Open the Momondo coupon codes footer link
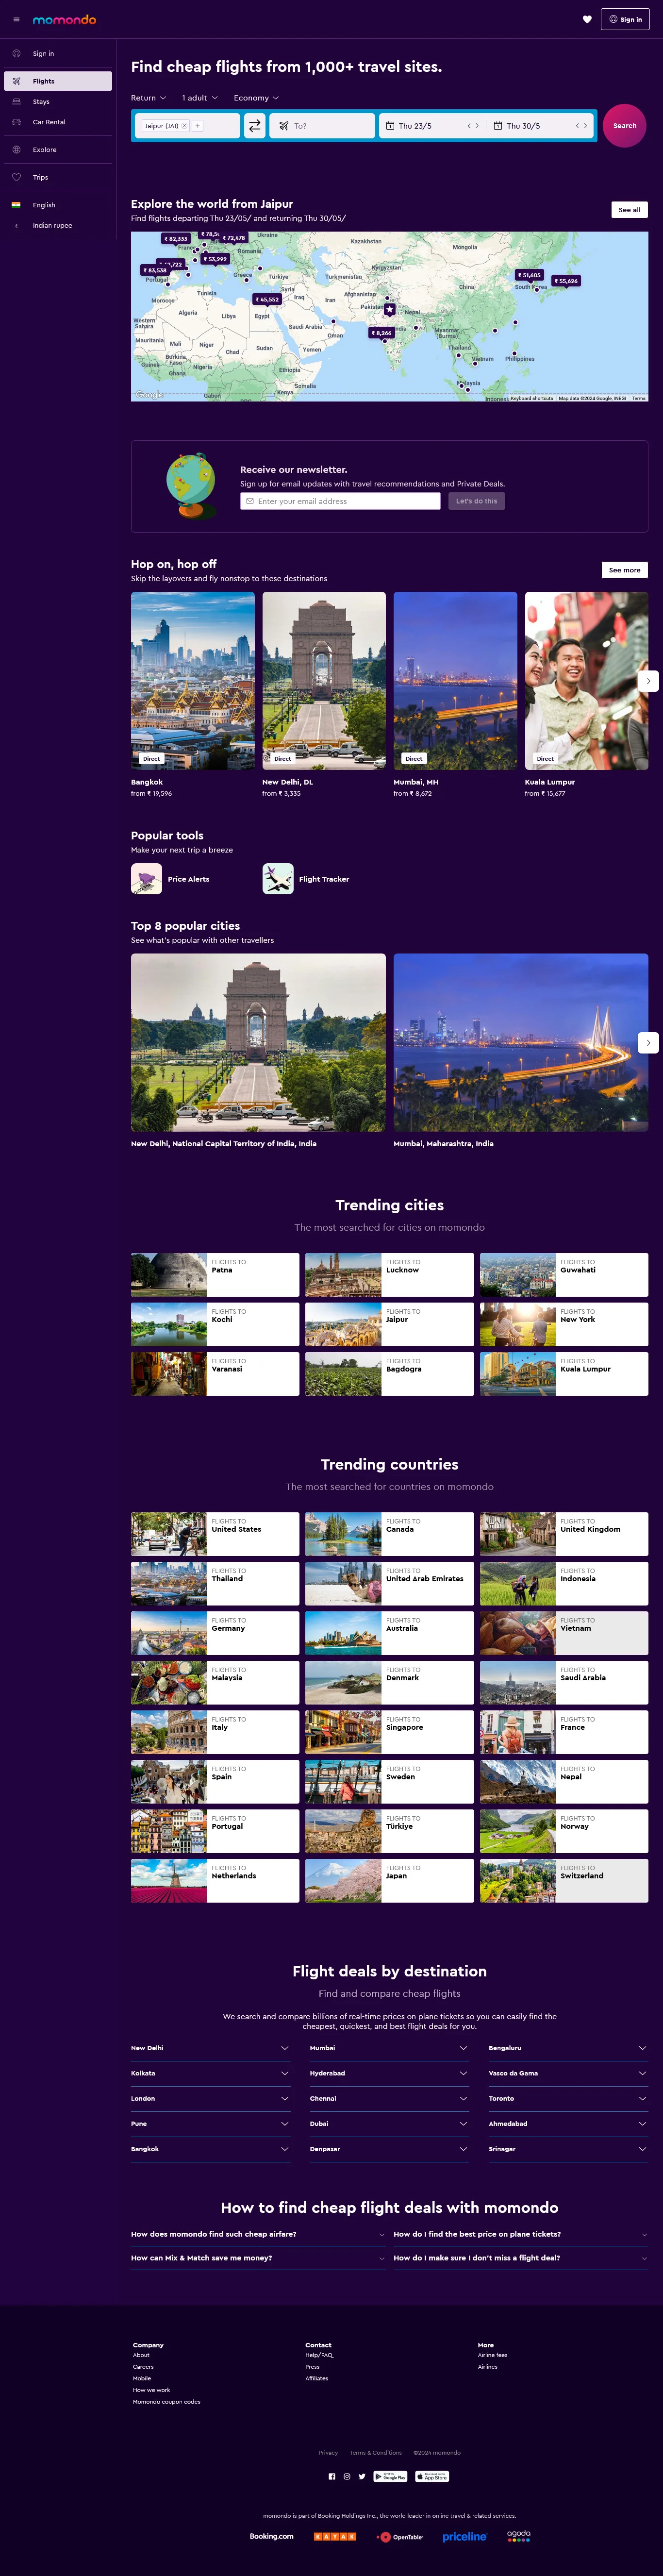 [167, 2401]
